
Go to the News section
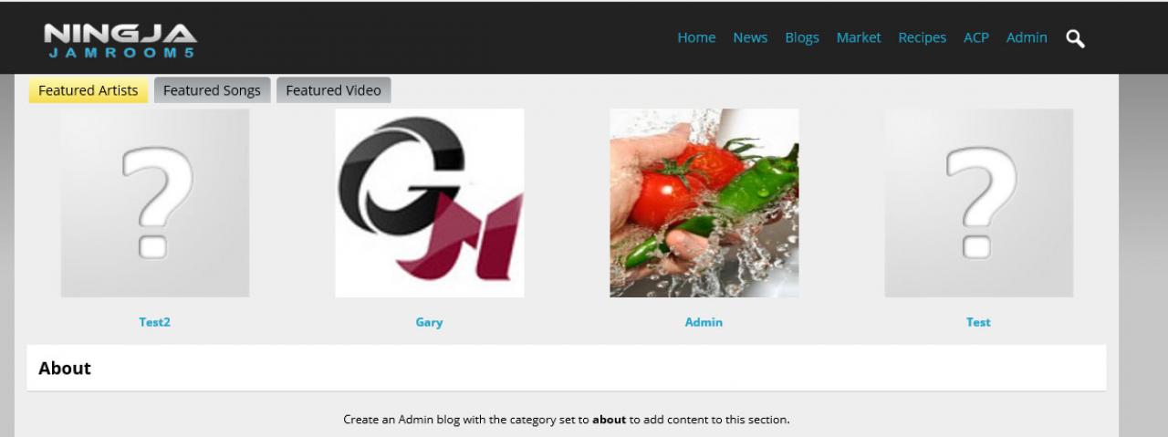pyautogui.click(x=750, y=37)
